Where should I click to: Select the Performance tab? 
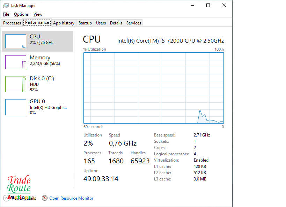37,22
